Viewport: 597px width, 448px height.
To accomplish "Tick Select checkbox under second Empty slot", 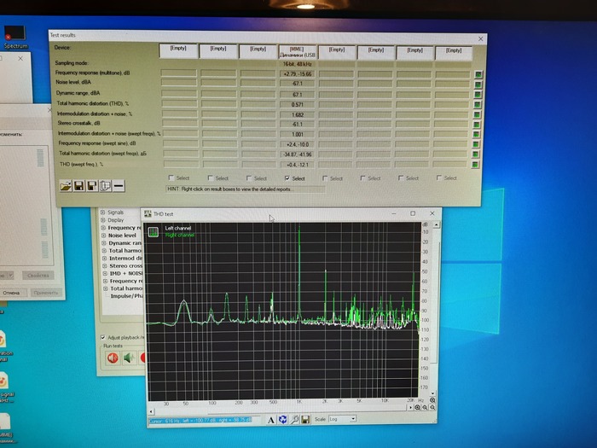I will pos(210,177).
